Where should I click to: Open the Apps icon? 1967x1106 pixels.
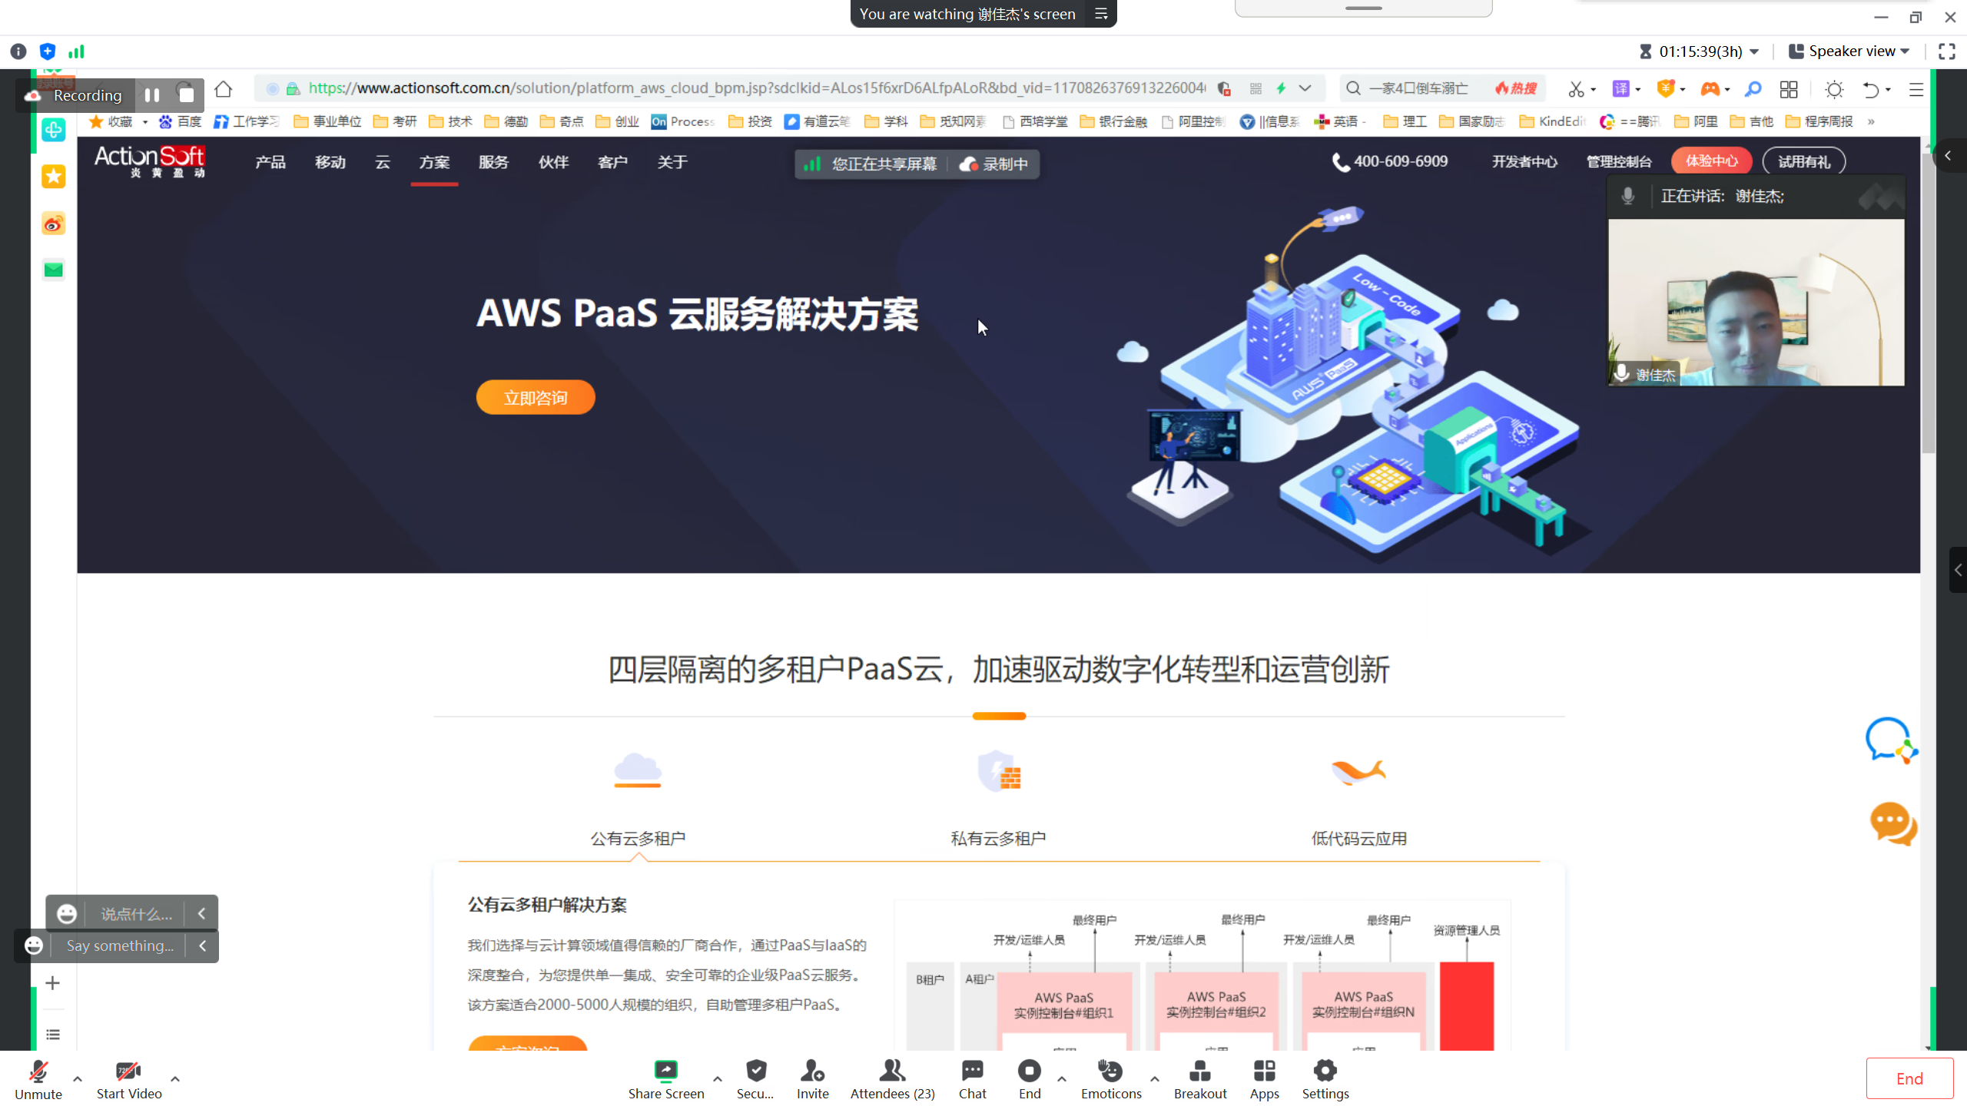point(1264,1071)
